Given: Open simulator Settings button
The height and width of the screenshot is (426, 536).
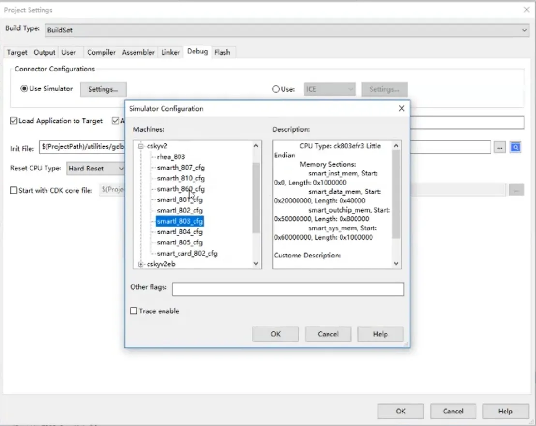Looking at the screenshot, I should tap(103, 89).
